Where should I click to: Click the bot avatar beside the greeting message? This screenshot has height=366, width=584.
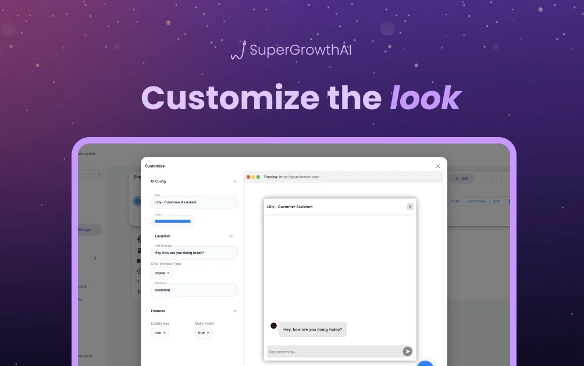[x=273, y=325]
